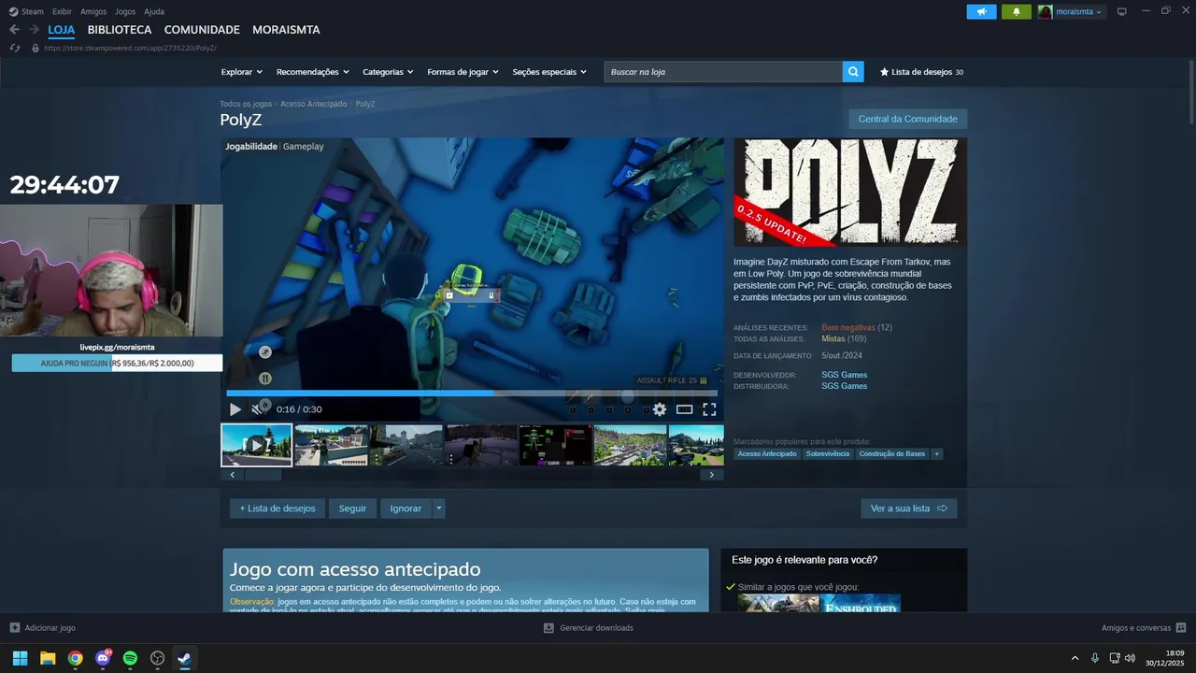Seek on the trailer progress bar

tap(472, 394)
